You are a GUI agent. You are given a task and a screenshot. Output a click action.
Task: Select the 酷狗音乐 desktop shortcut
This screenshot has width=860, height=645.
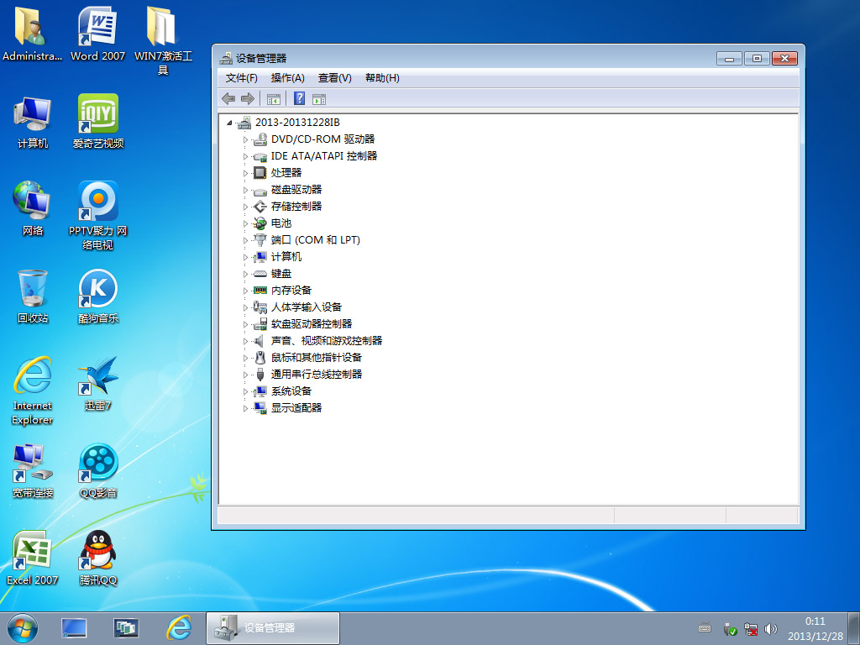[98, 296]
